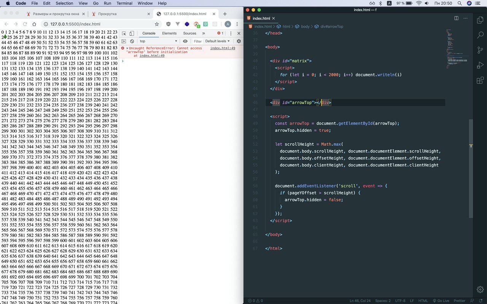Switch to DevTools Elements tab
487x304 pixels.
coord(169,33)
